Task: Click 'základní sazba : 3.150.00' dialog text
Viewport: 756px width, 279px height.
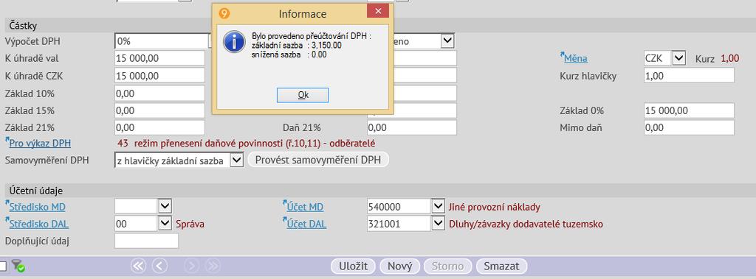Action: pos(297,45)
